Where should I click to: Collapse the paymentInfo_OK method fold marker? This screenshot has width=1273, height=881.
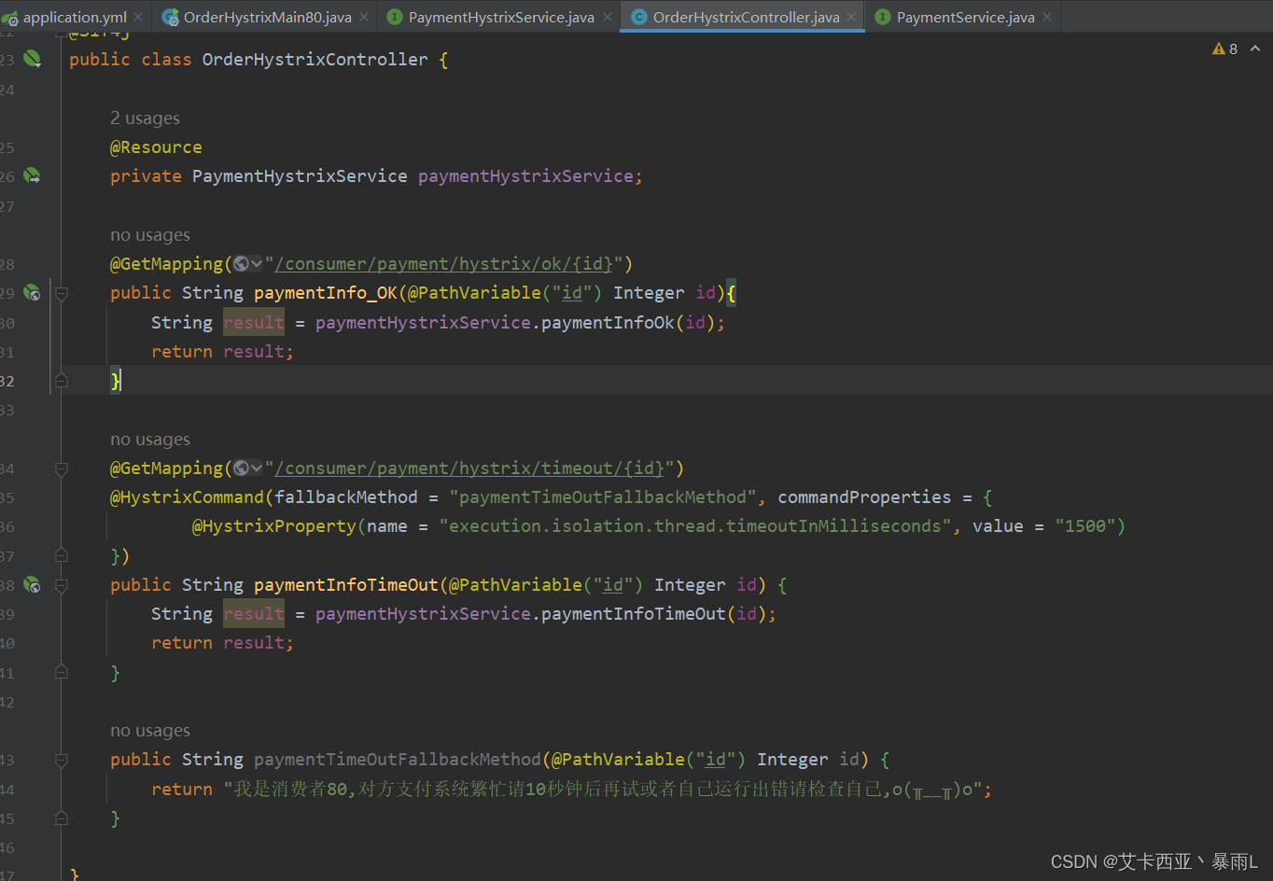62,293
